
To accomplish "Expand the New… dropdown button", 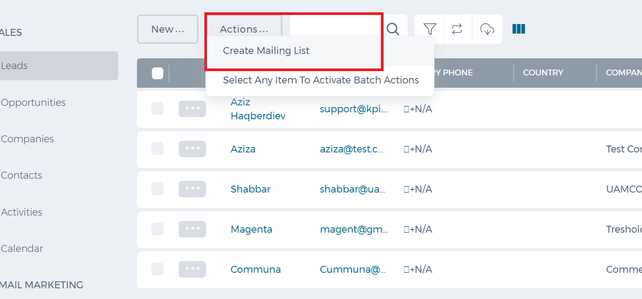I will point(167,29).
